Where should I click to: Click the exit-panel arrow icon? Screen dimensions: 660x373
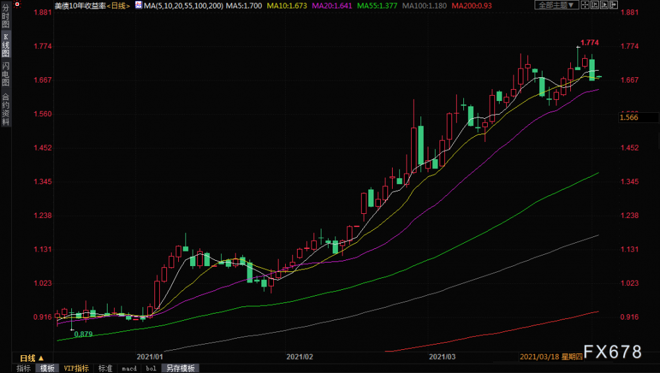click(x=614, y=5)
